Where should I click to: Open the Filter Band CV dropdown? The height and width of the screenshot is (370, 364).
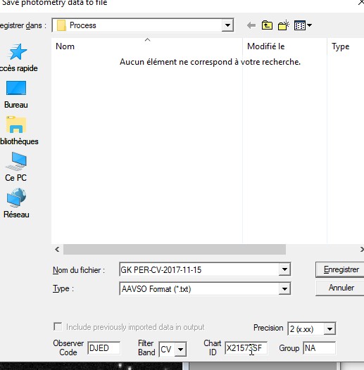pyautogui.click(x=180, y=349)
